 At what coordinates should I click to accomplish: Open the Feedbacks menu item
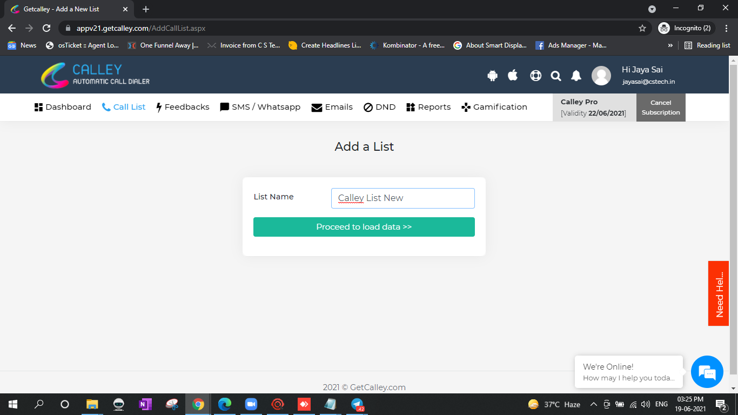point(183,107)
